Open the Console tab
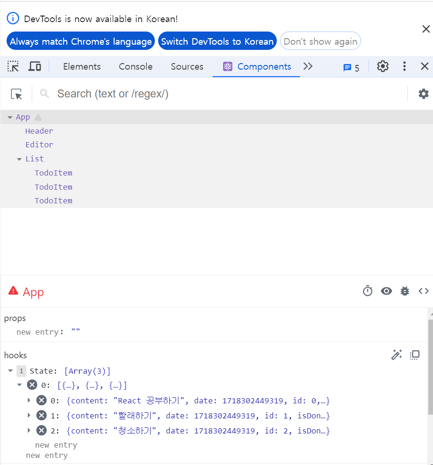This screenshot has height=465, width=433. pyautogui.click(x=136, y=66)
